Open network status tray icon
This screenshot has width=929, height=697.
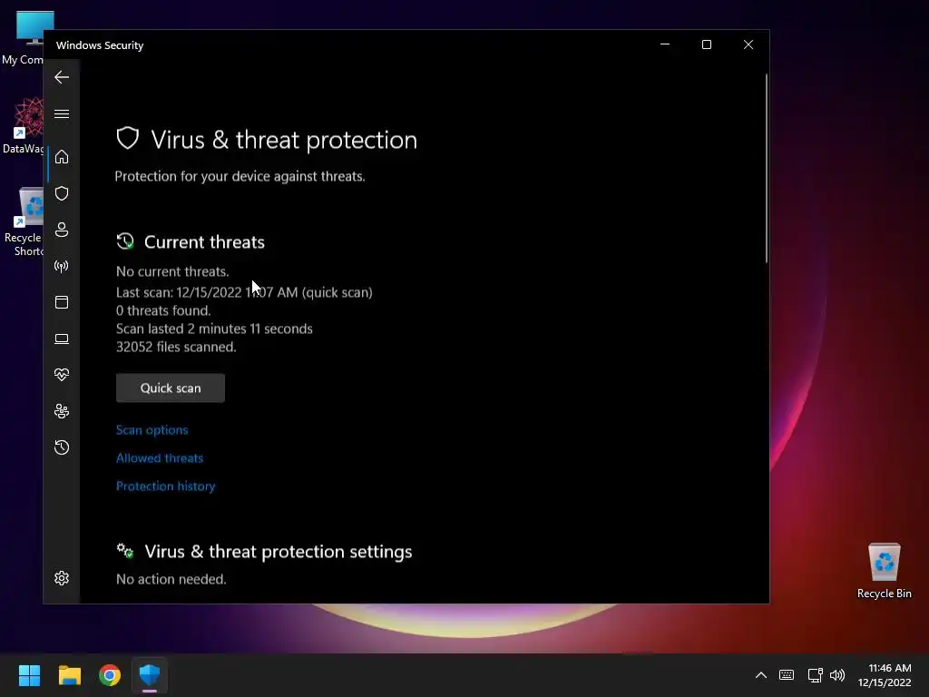(x=816, y=675)
